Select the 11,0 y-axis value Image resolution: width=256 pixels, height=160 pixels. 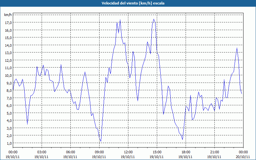click(x=8, y=68)
